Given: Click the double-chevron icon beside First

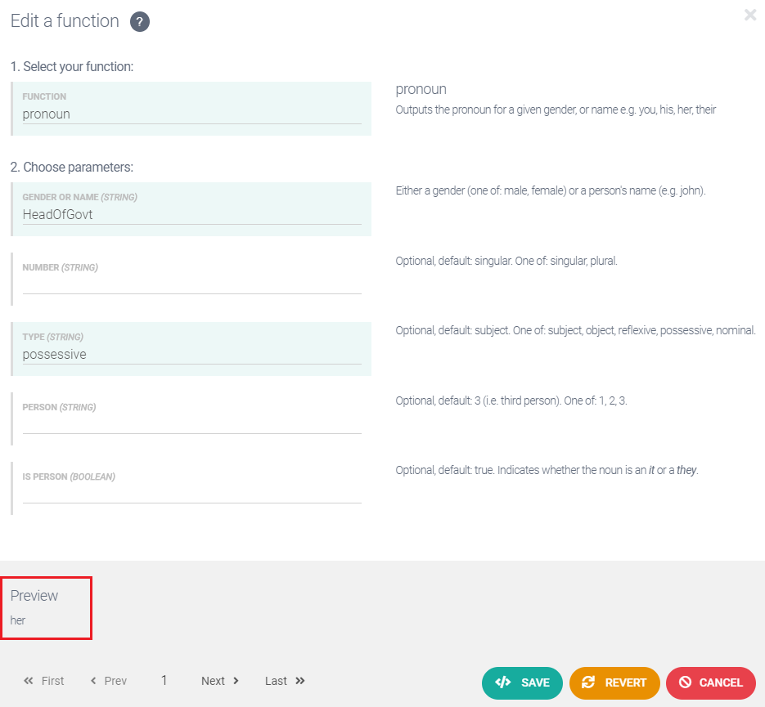Looking at the screenshot, I should click(x=29, y=681).
